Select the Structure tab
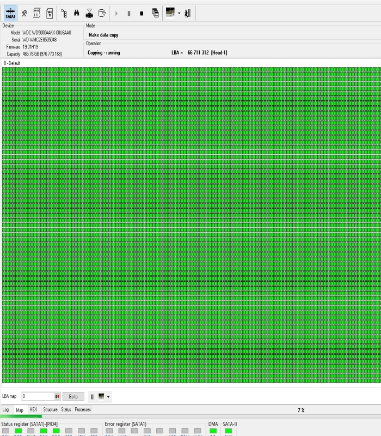This screenshot has height=436, width=381. coord(50,409)
